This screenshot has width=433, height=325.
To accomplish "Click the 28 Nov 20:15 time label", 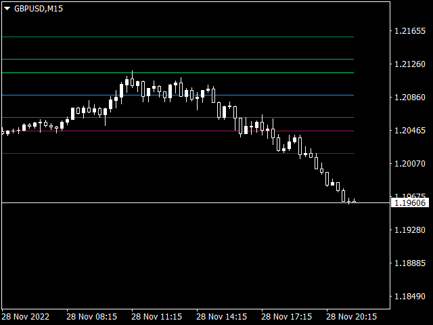I will (352, 316).
